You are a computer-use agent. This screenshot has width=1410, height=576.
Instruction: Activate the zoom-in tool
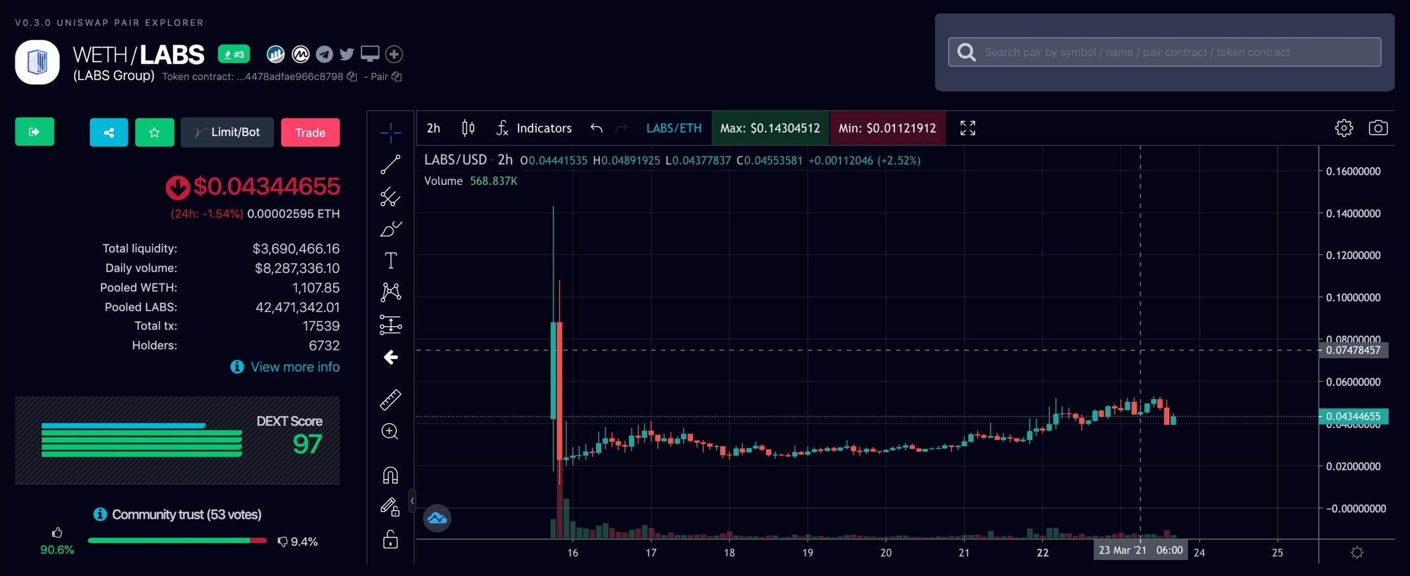(390, 431)
